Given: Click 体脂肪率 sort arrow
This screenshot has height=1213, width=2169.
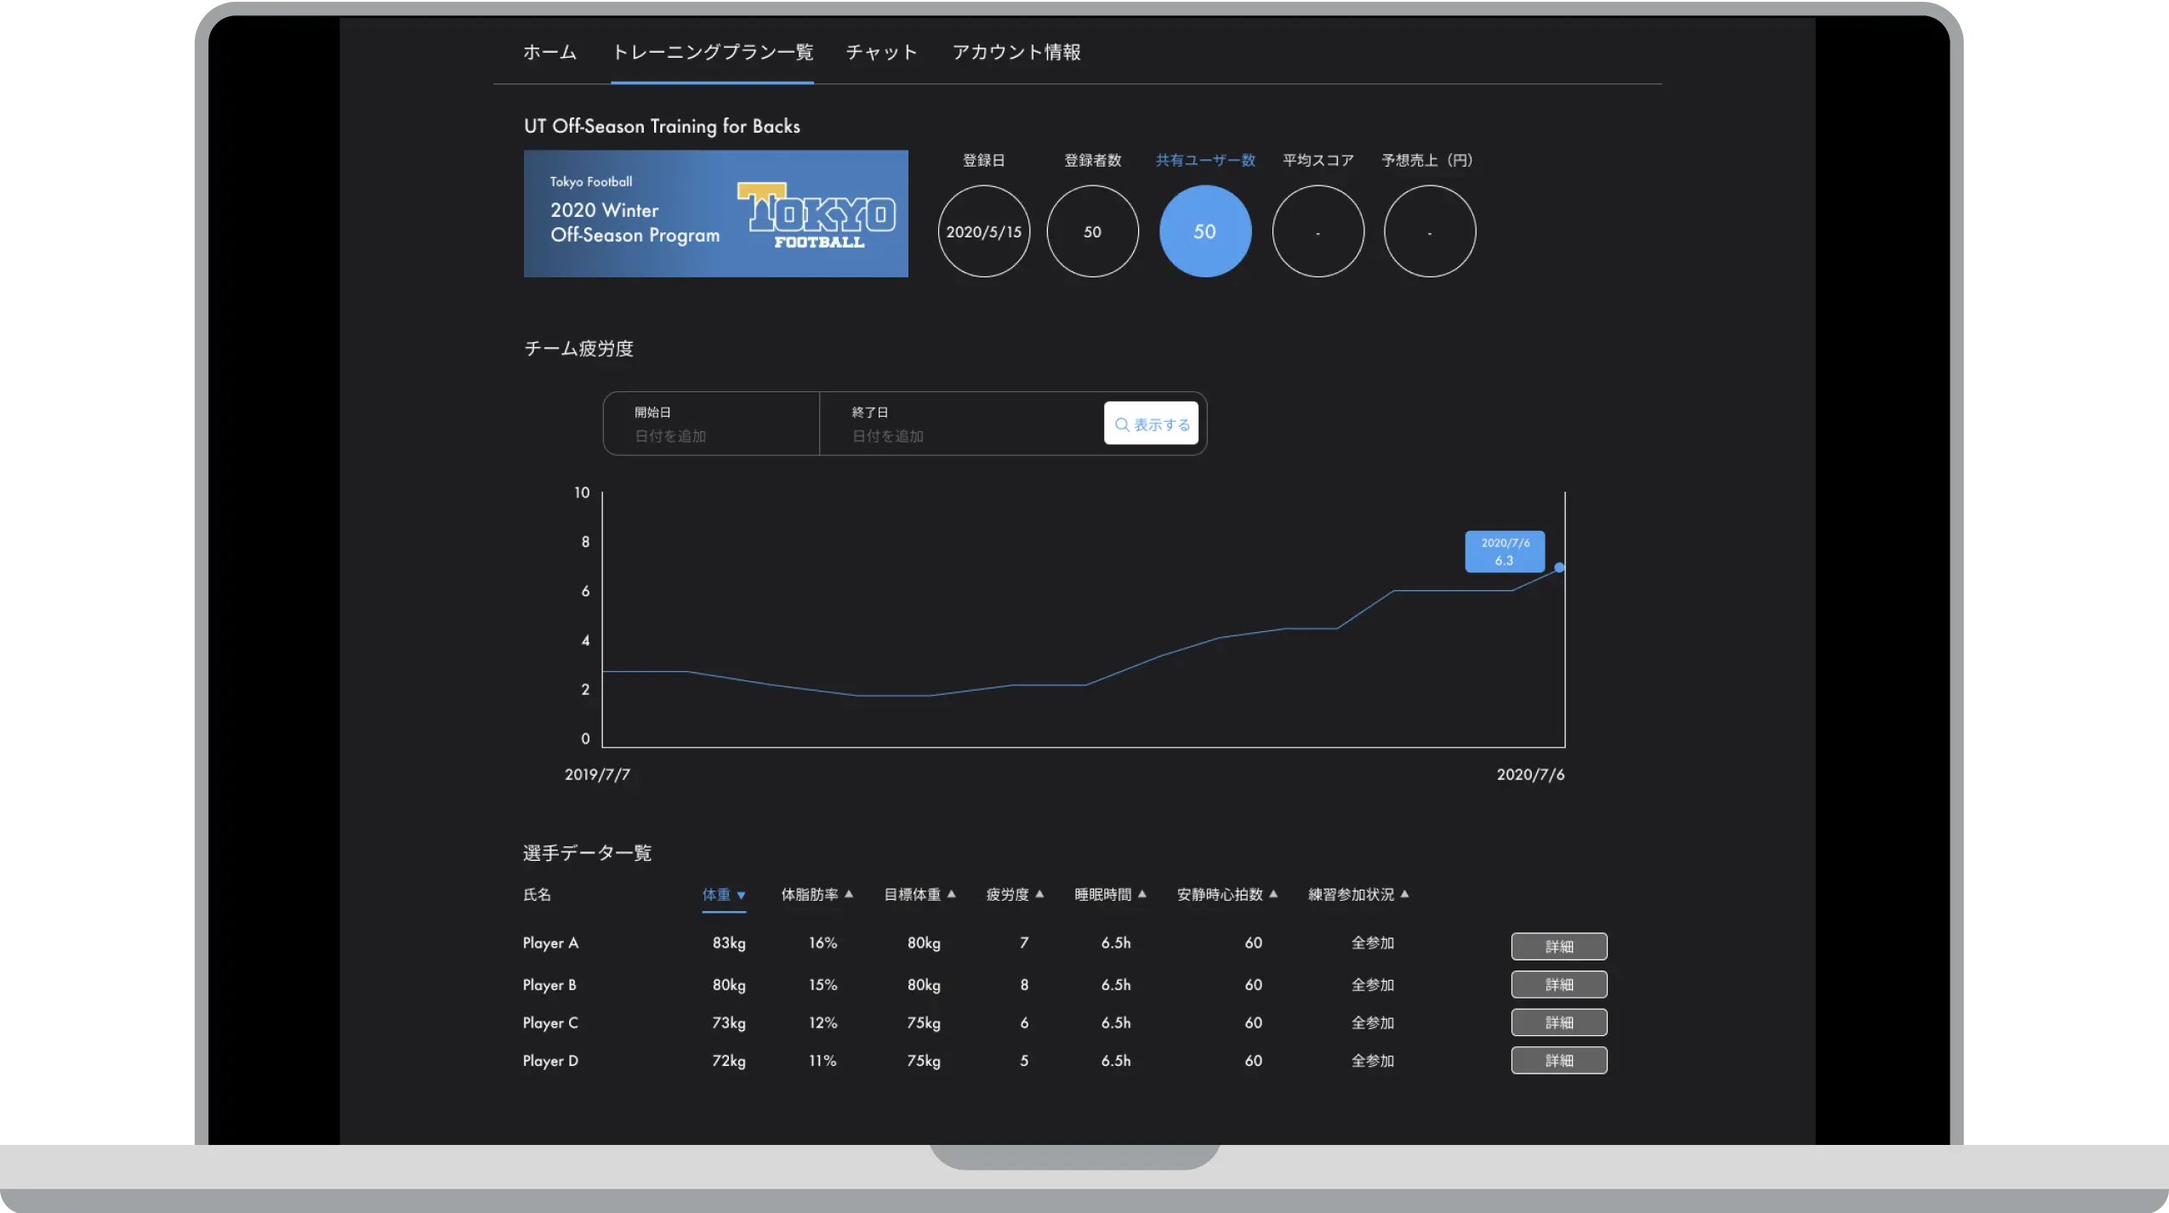Looking at the screenshot, I should [849, 894].
